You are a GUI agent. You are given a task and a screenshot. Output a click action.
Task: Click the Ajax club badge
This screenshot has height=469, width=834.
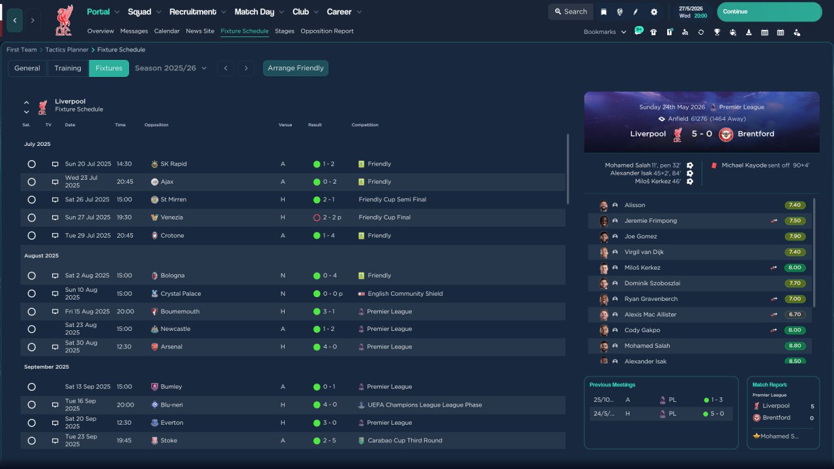(154, 182)
